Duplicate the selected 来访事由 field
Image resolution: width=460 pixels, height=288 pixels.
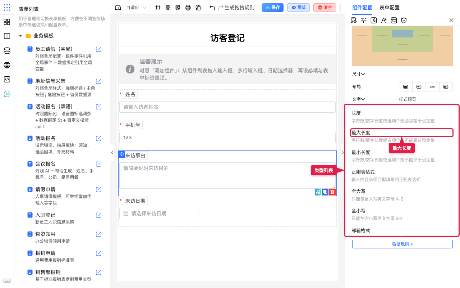coord(325,192)
